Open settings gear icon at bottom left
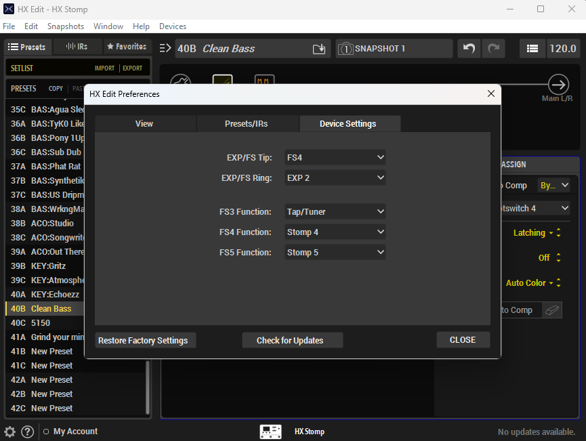Screen dimensions: 586x441 tap(9, 432)
